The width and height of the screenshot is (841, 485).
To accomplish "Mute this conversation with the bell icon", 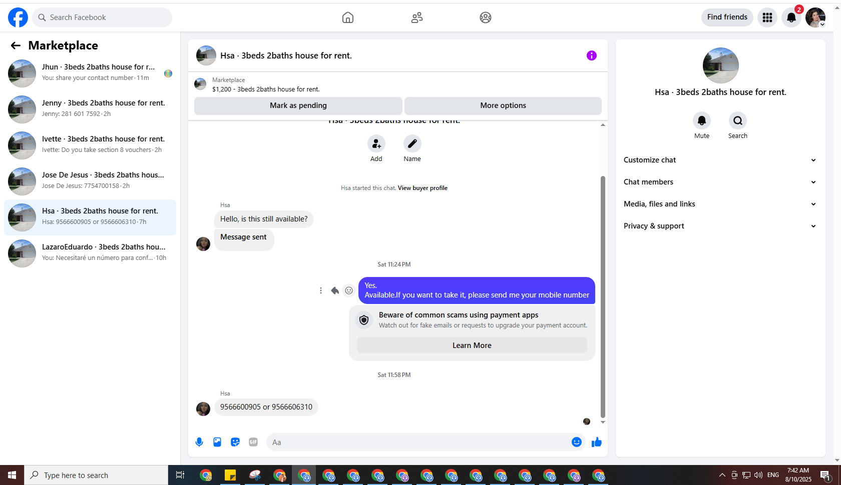I will 702,120.
